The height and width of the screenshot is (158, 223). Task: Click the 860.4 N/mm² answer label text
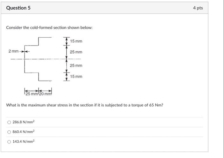[24, 132]
